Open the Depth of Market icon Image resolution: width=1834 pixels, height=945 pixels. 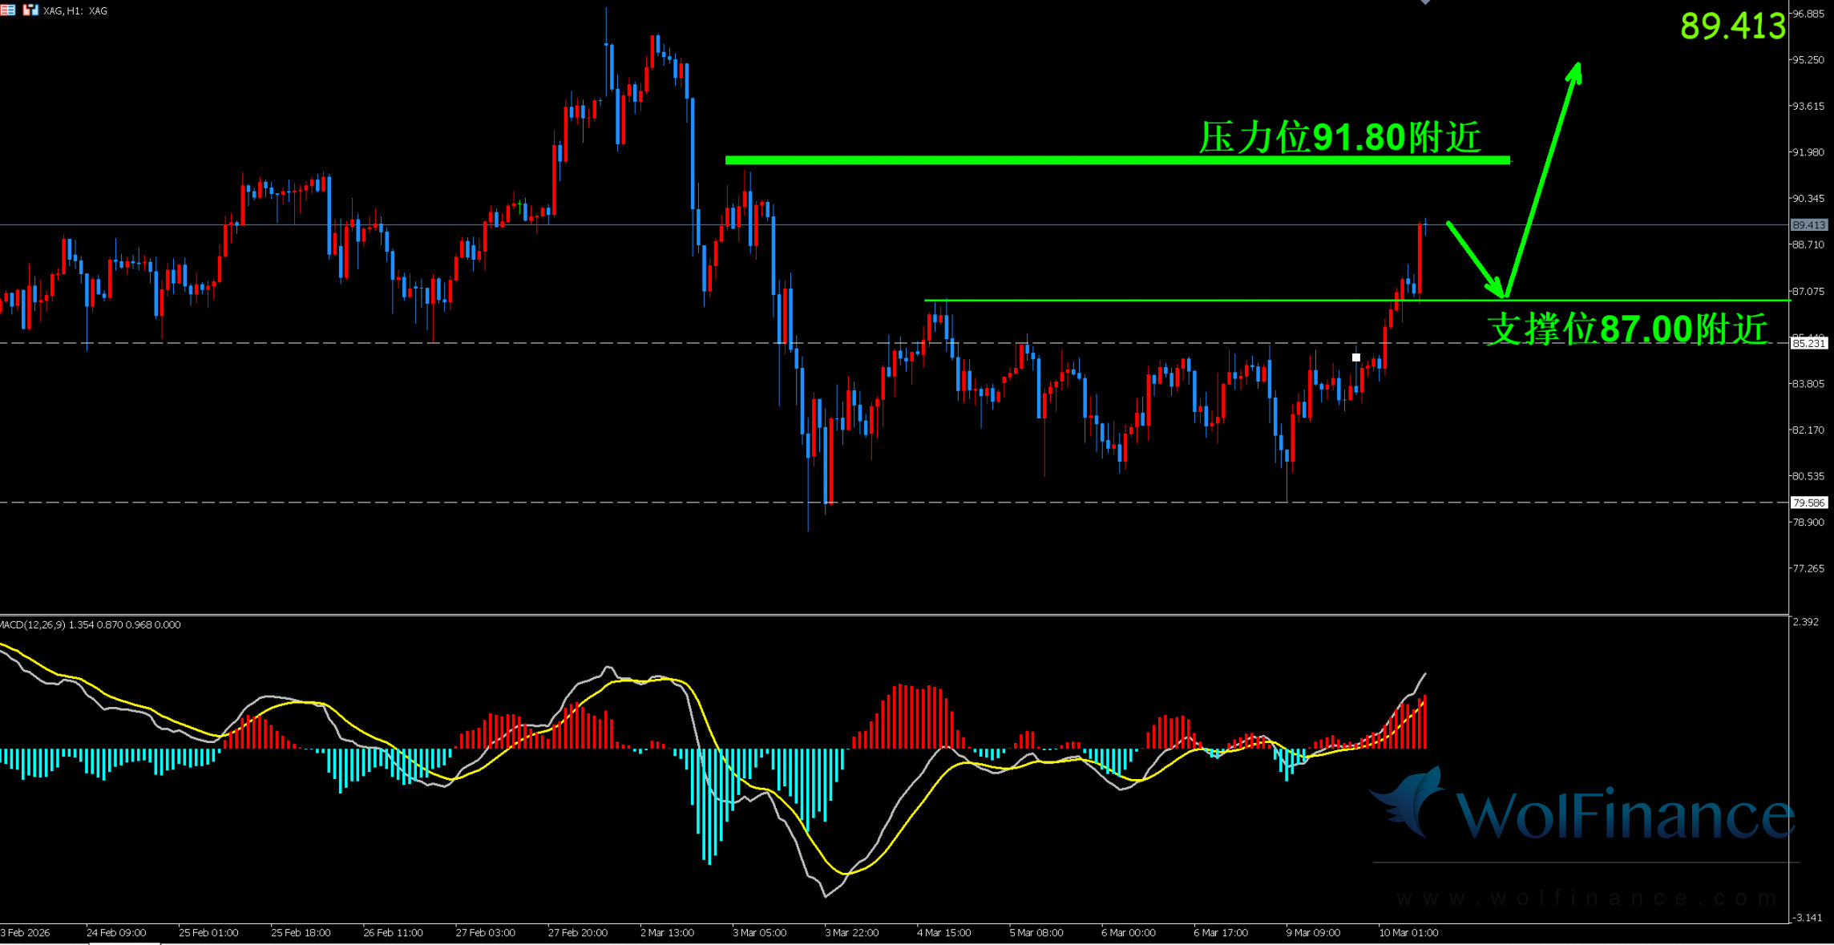(8, 10)
